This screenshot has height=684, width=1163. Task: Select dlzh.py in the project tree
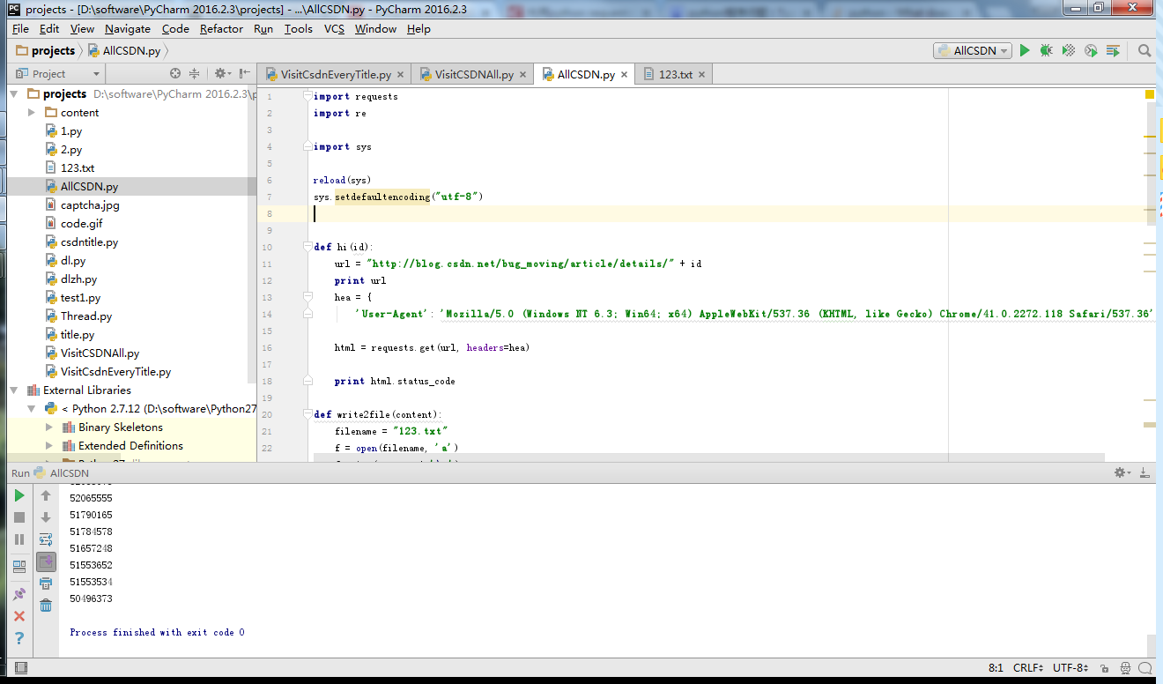[78, 279]
